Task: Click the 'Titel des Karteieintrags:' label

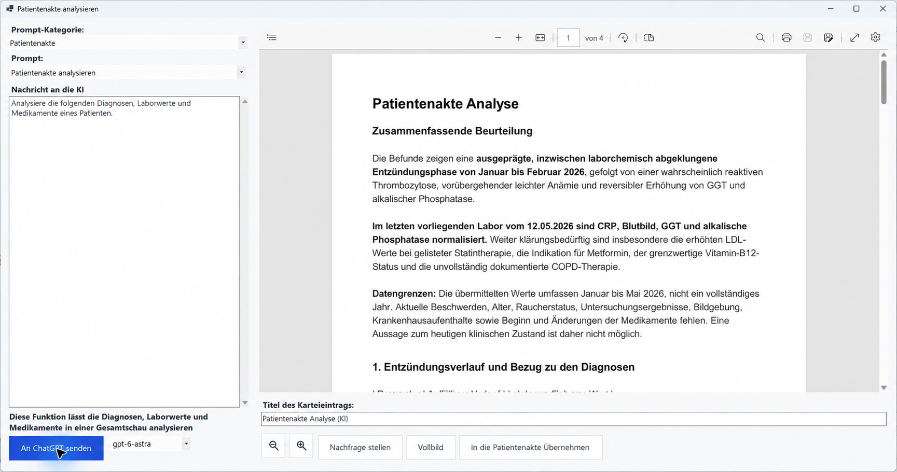Action: [308, 405]
